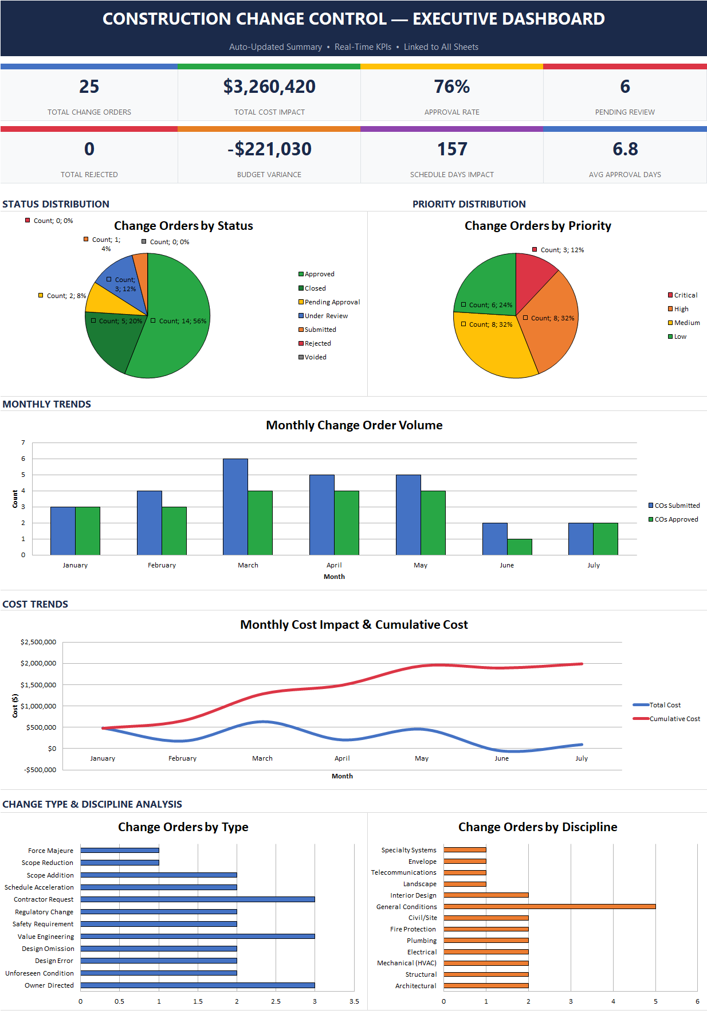Click the PRIORITY DISTRIBUTION section header
The width and height of the screenshot is (707, 1018).
point(469,204)
